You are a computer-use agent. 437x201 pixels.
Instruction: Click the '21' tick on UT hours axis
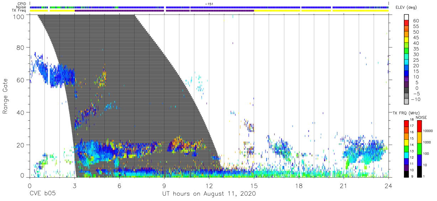(x=344, y=186)
